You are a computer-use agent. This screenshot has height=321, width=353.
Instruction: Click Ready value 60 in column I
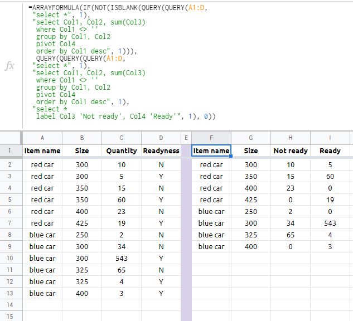[x=330, y=176]
